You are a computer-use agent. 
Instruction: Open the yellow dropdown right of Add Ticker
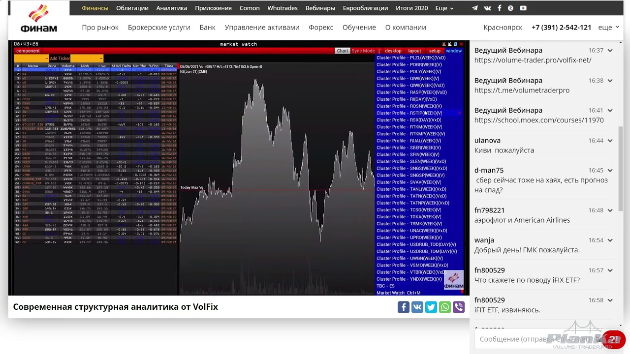(87, 59)
